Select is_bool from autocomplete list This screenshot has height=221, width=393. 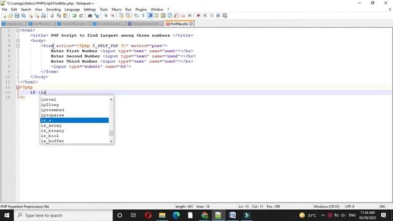[74, 136]
